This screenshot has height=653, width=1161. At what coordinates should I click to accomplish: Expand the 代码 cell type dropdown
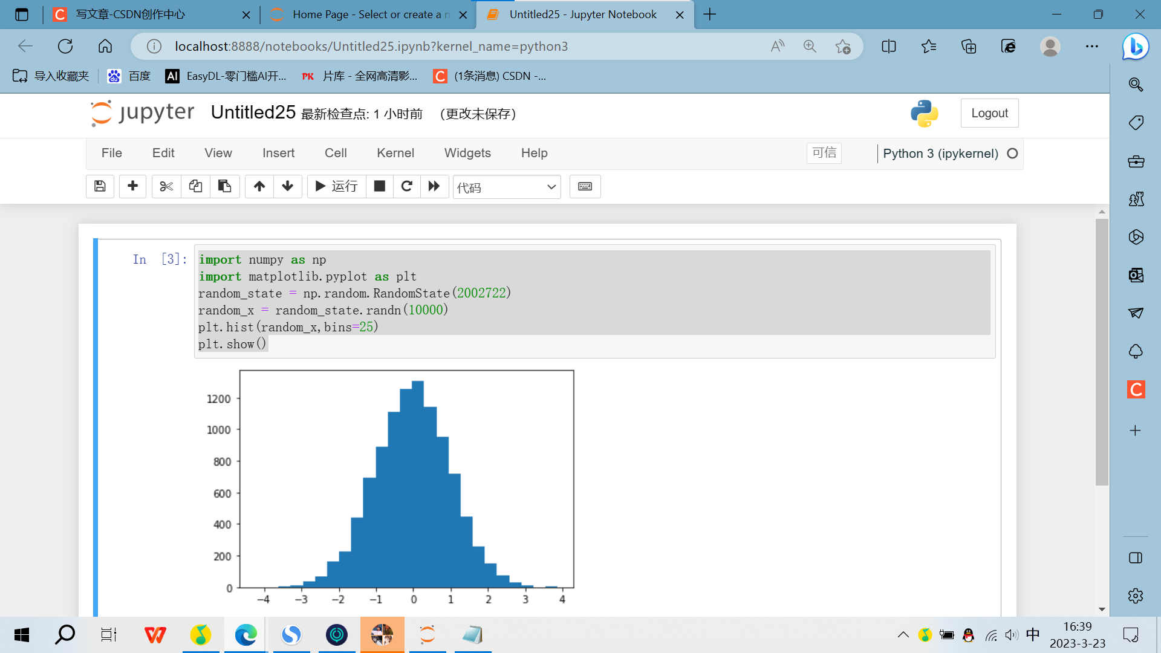click(x=507, y=187)
